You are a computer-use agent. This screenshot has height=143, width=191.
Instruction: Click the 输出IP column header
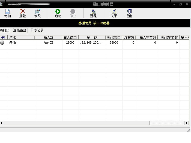[x=92, y=38]
